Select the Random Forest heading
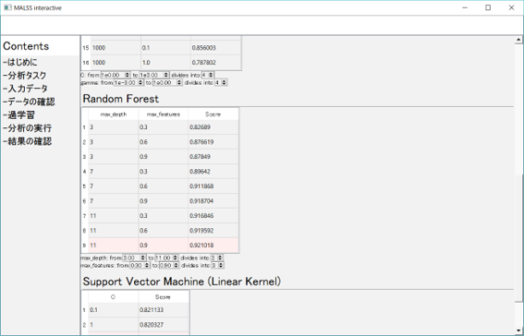 click(x=121, y=99)
